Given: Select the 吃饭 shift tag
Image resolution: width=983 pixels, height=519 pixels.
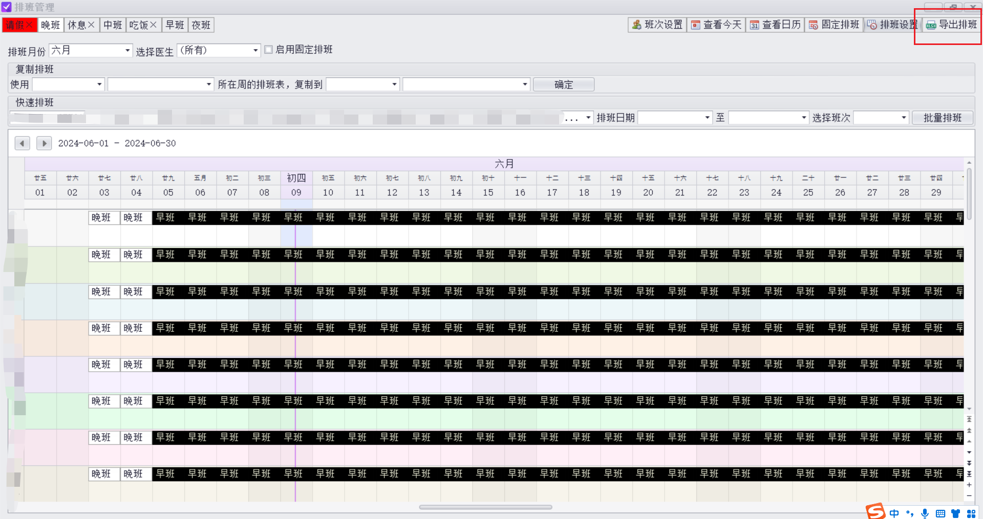Looking at the screenshot, I should 143,25.
